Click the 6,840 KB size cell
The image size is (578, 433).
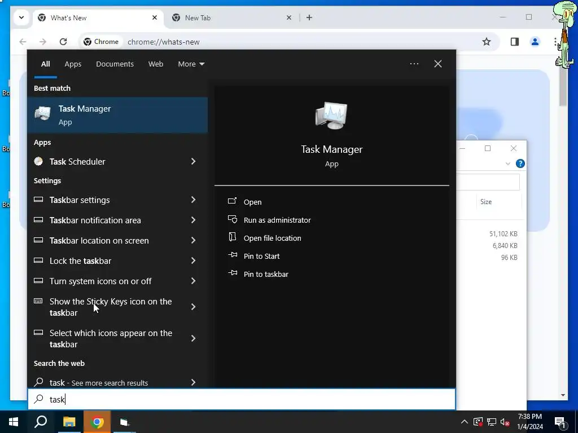click(505, 246)
